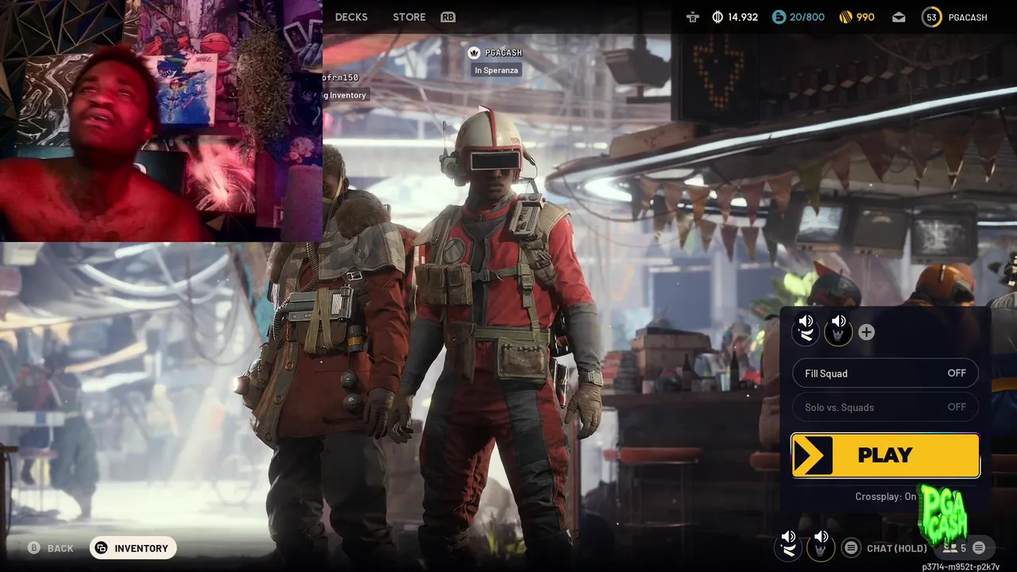Toggle the Solo vs. Squads option
Viewport: 1017px width, 572px height.
(885, 407)
